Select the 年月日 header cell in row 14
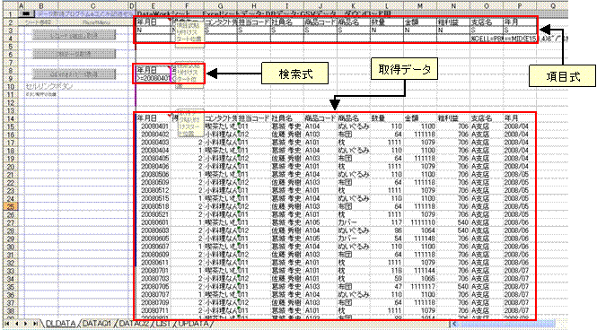597x330 pixels. 153,118
